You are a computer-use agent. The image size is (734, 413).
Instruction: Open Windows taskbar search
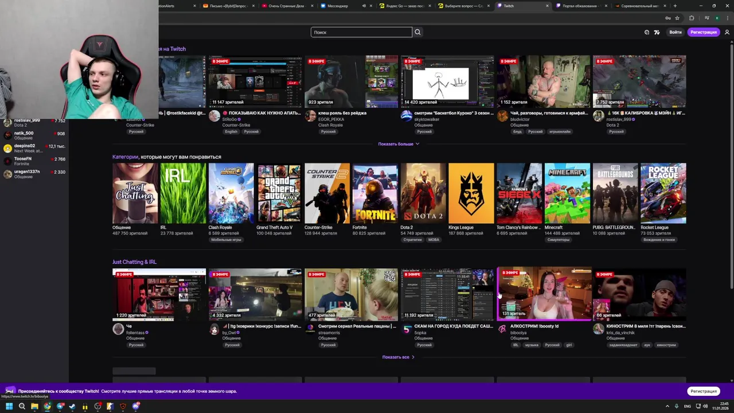pos(22,406)
